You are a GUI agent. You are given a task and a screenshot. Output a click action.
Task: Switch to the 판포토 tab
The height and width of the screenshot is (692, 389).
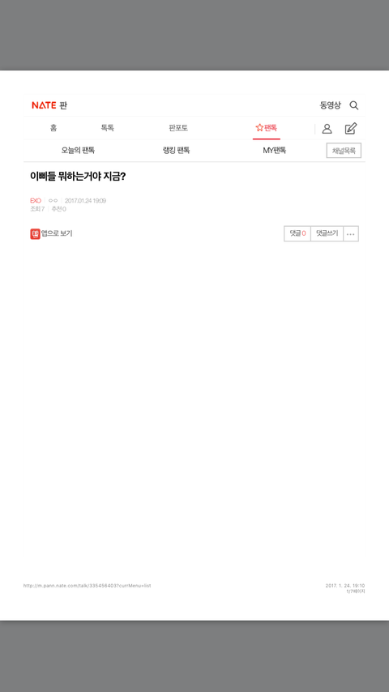pos(178,128)
